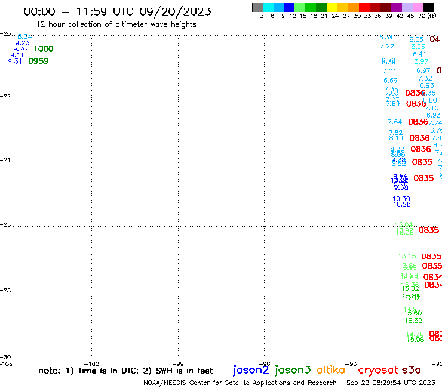Select the wave height value 8.19
442x388 pixels.
[x=396, y=138]
